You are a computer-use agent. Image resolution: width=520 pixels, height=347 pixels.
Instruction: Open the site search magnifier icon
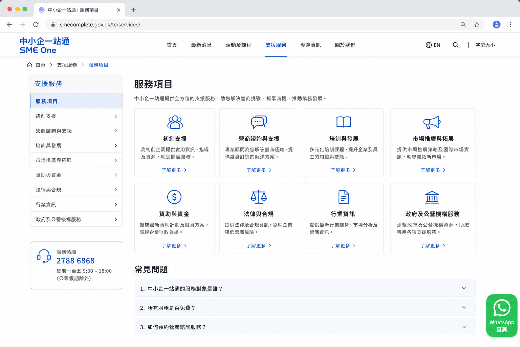[456, 45]
